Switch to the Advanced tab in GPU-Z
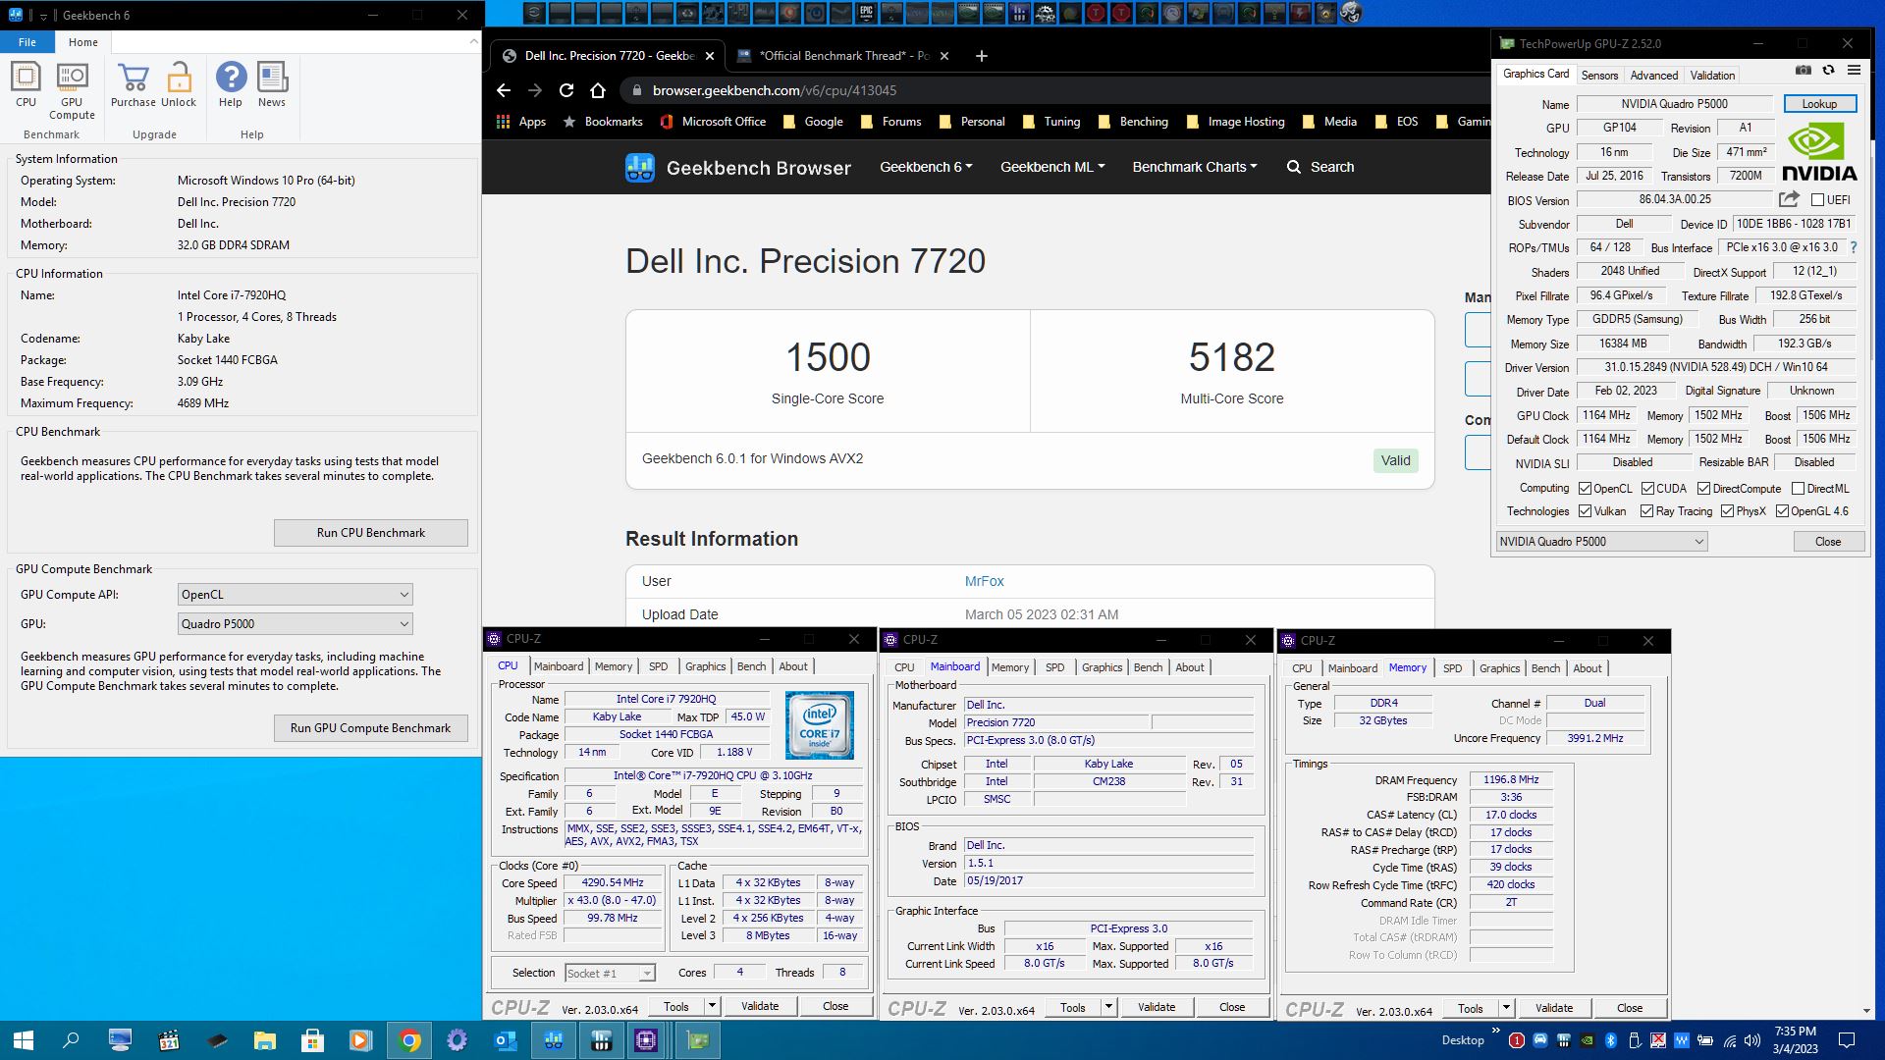 1654,76
